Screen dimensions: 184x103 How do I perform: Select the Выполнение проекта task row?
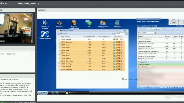(x=161, y=44)
